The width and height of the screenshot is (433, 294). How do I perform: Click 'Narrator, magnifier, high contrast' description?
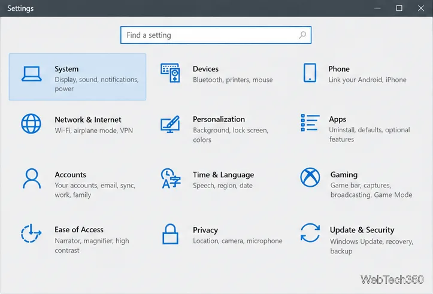92,245
